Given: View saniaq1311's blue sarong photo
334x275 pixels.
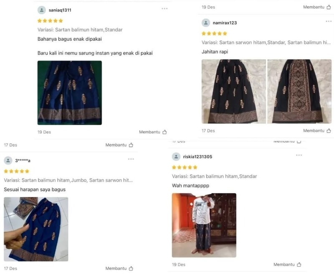Looking at the screenshot, I should coord(70,93).
